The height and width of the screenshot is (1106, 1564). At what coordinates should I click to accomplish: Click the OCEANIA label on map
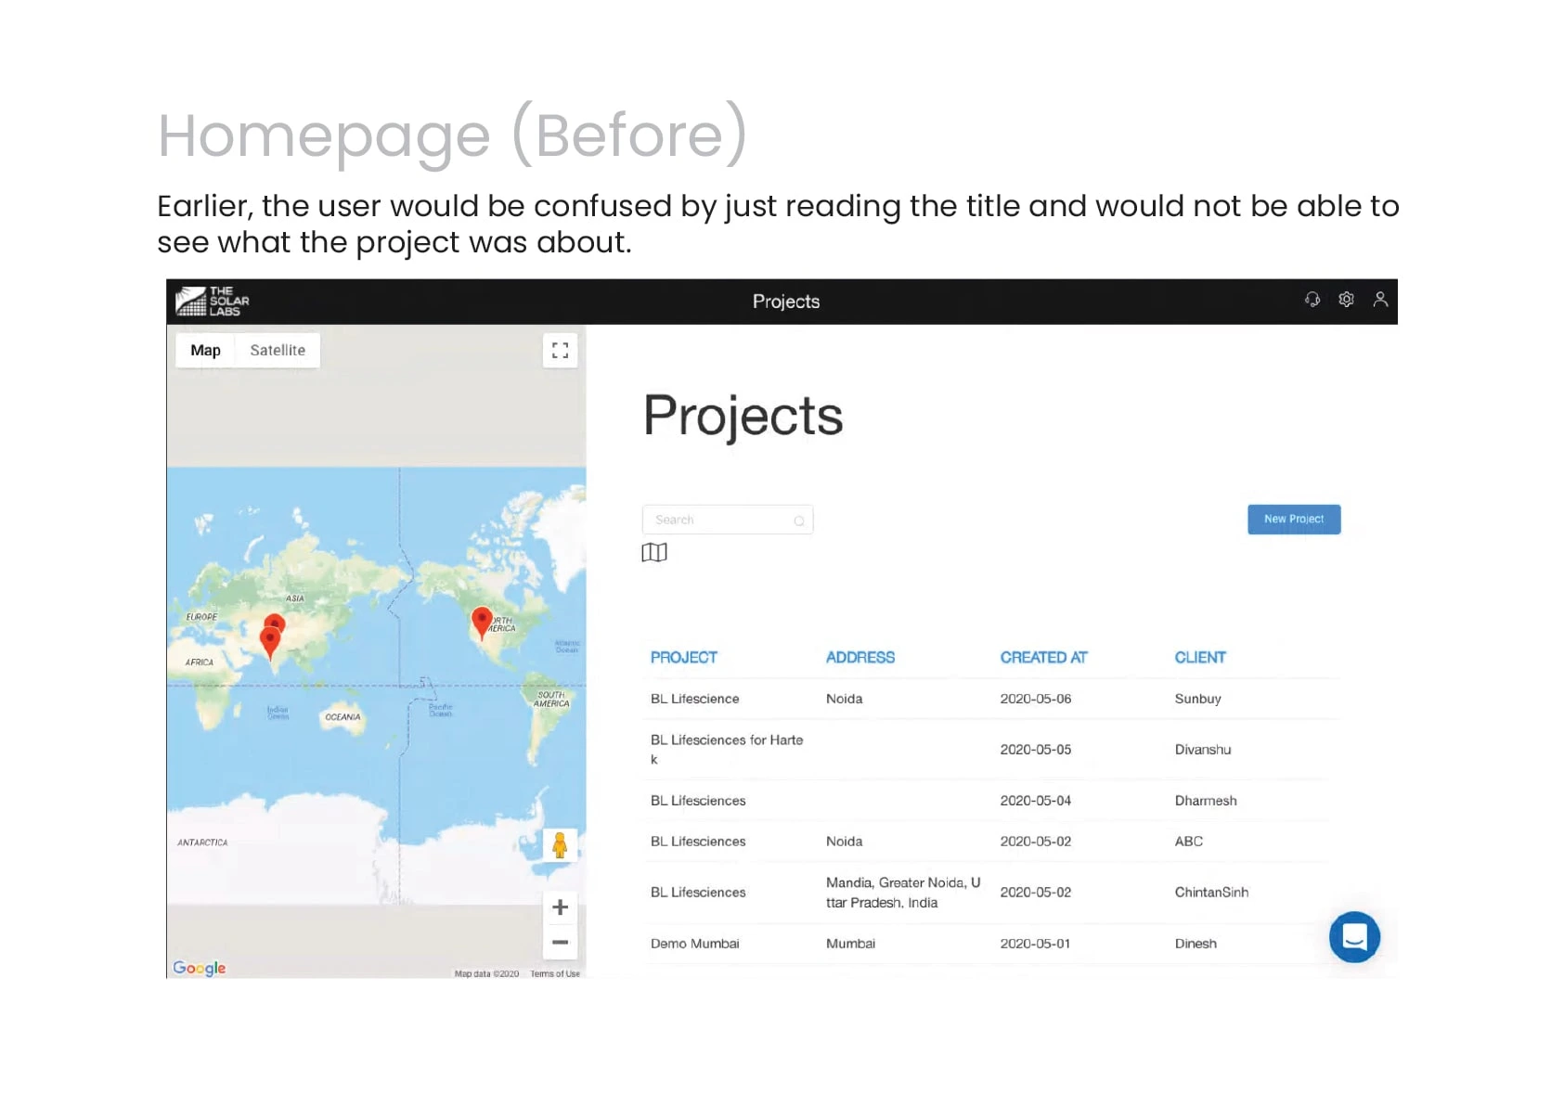tap(343, 717)
